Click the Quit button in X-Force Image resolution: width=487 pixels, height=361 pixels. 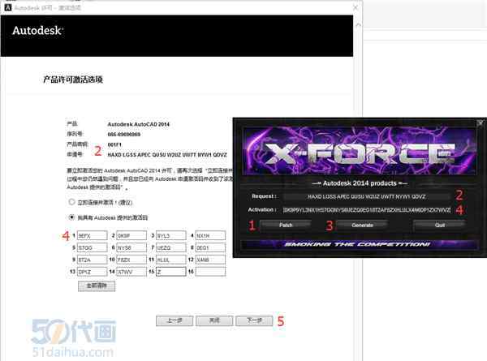click(439, 225)
